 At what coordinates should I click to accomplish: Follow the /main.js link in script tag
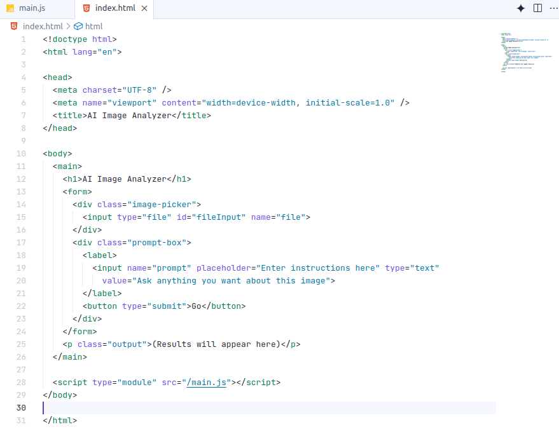coord(207,383)
